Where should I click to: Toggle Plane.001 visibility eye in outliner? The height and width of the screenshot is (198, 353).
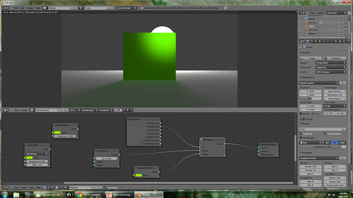339,30
